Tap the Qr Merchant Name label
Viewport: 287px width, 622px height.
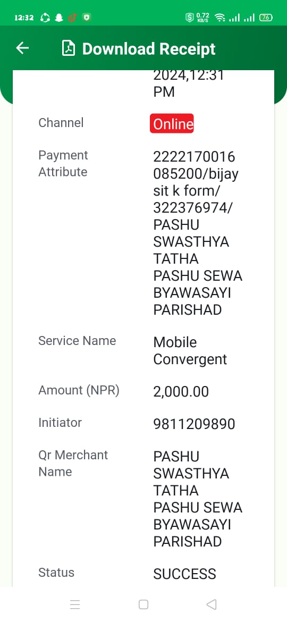[x=73, y=464]
